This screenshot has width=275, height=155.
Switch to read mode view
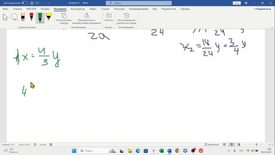pos(224,145)
